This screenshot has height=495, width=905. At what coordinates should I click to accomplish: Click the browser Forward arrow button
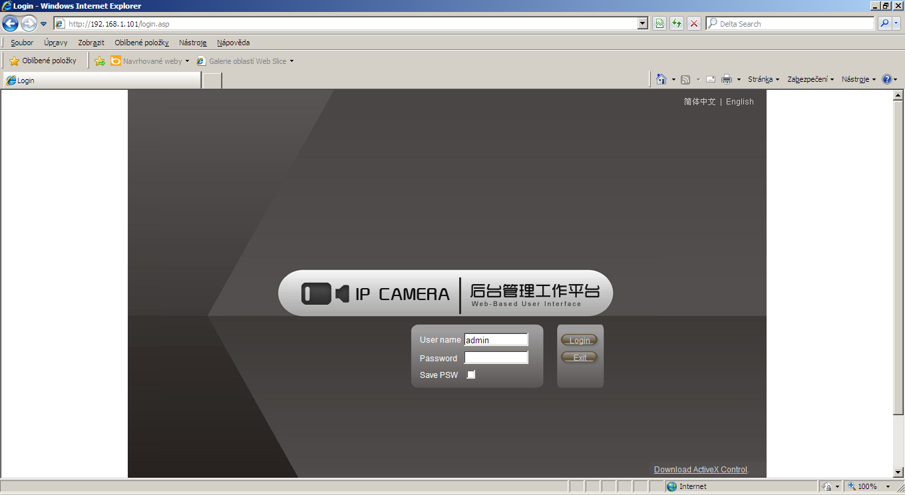pos(28,24)
